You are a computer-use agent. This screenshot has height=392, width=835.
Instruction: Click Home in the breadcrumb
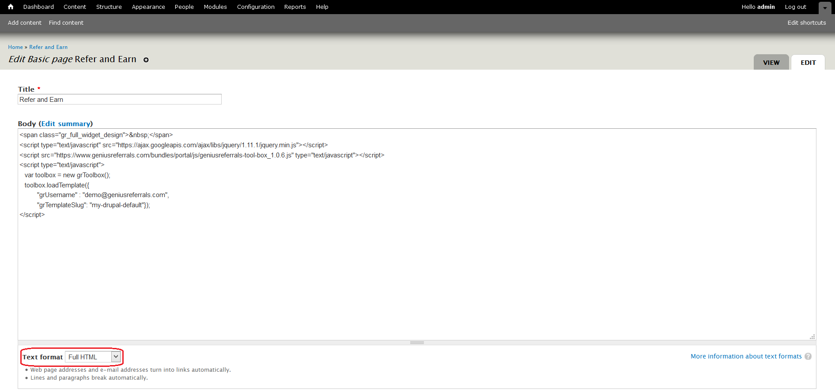coord(15,47)
